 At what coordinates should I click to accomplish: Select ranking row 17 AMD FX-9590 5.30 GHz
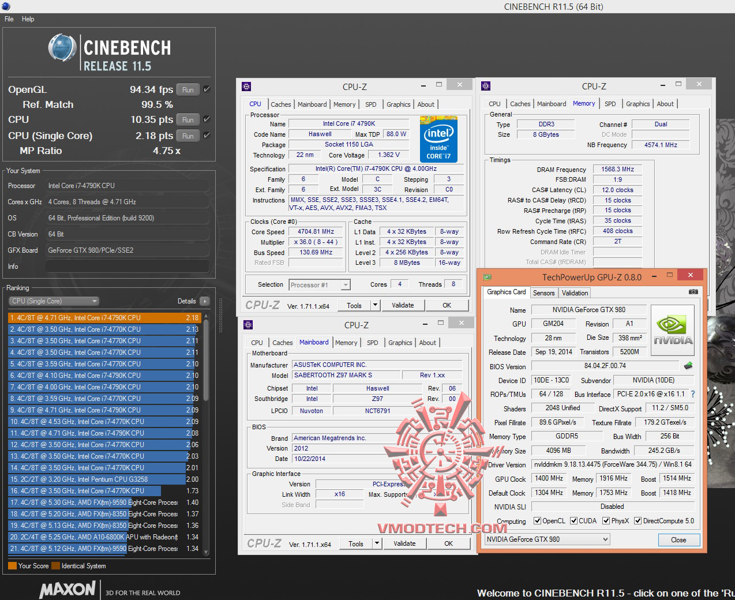coord(104,502)
